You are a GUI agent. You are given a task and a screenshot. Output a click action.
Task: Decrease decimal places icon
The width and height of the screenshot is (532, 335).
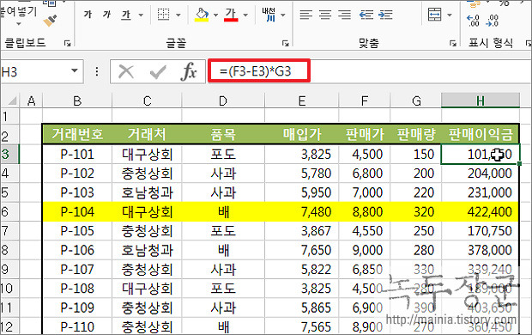point(492,21)
